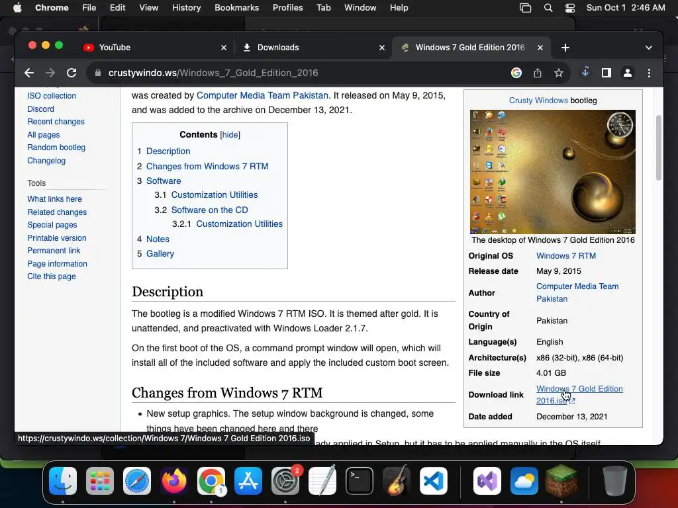
Task: Download Windows 7 Gold Edition 2016.iso
Action: tap(579, 394)
